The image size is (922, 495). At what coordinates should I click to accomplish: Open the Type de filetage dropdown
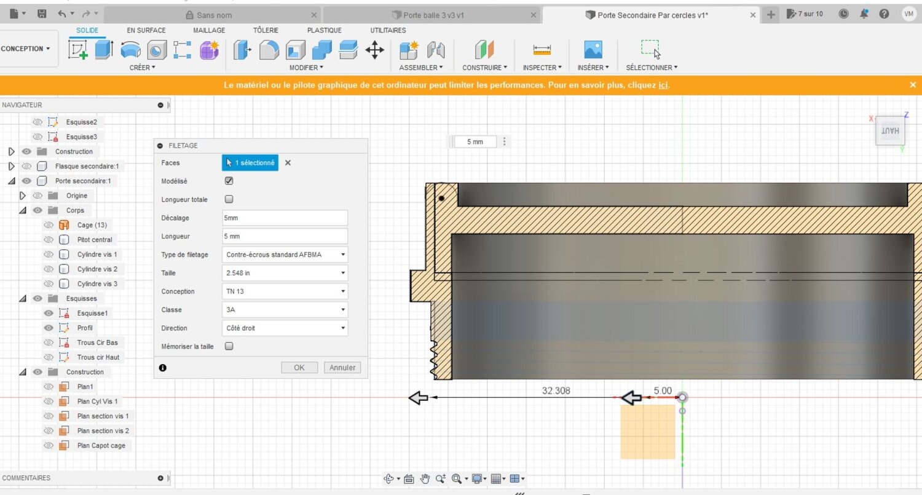[x=285, y=255]
